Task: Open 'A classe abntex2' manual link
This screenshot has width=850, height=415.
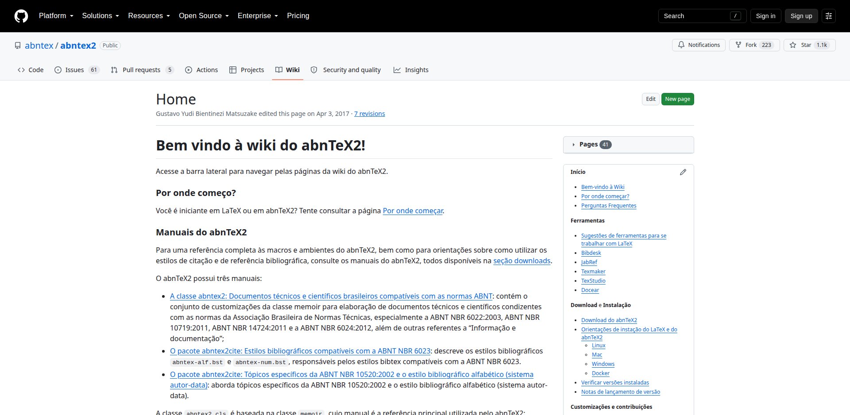Action: pos(331,296)
